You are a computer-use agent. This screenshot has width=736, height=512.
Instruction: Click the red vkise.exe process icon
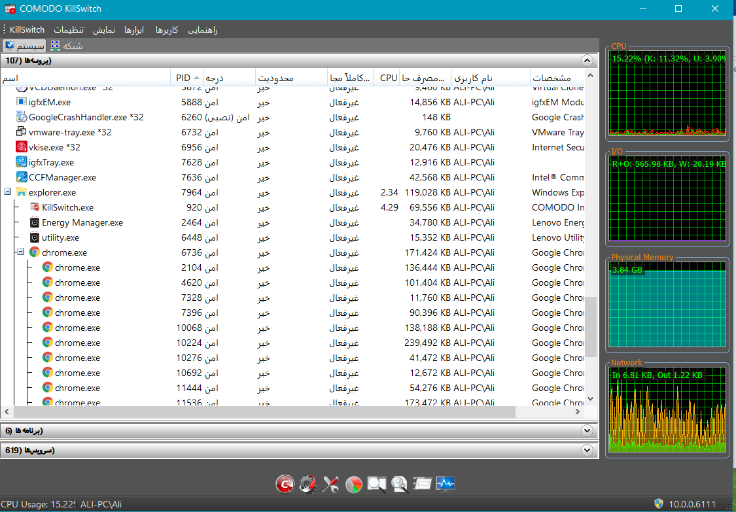(22, 147)
